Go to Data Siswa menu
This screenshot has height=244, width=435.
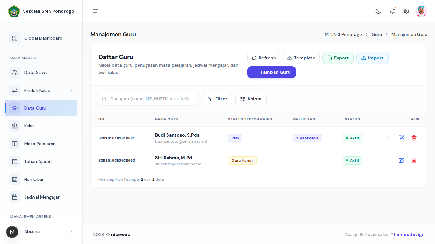point(41,72)
